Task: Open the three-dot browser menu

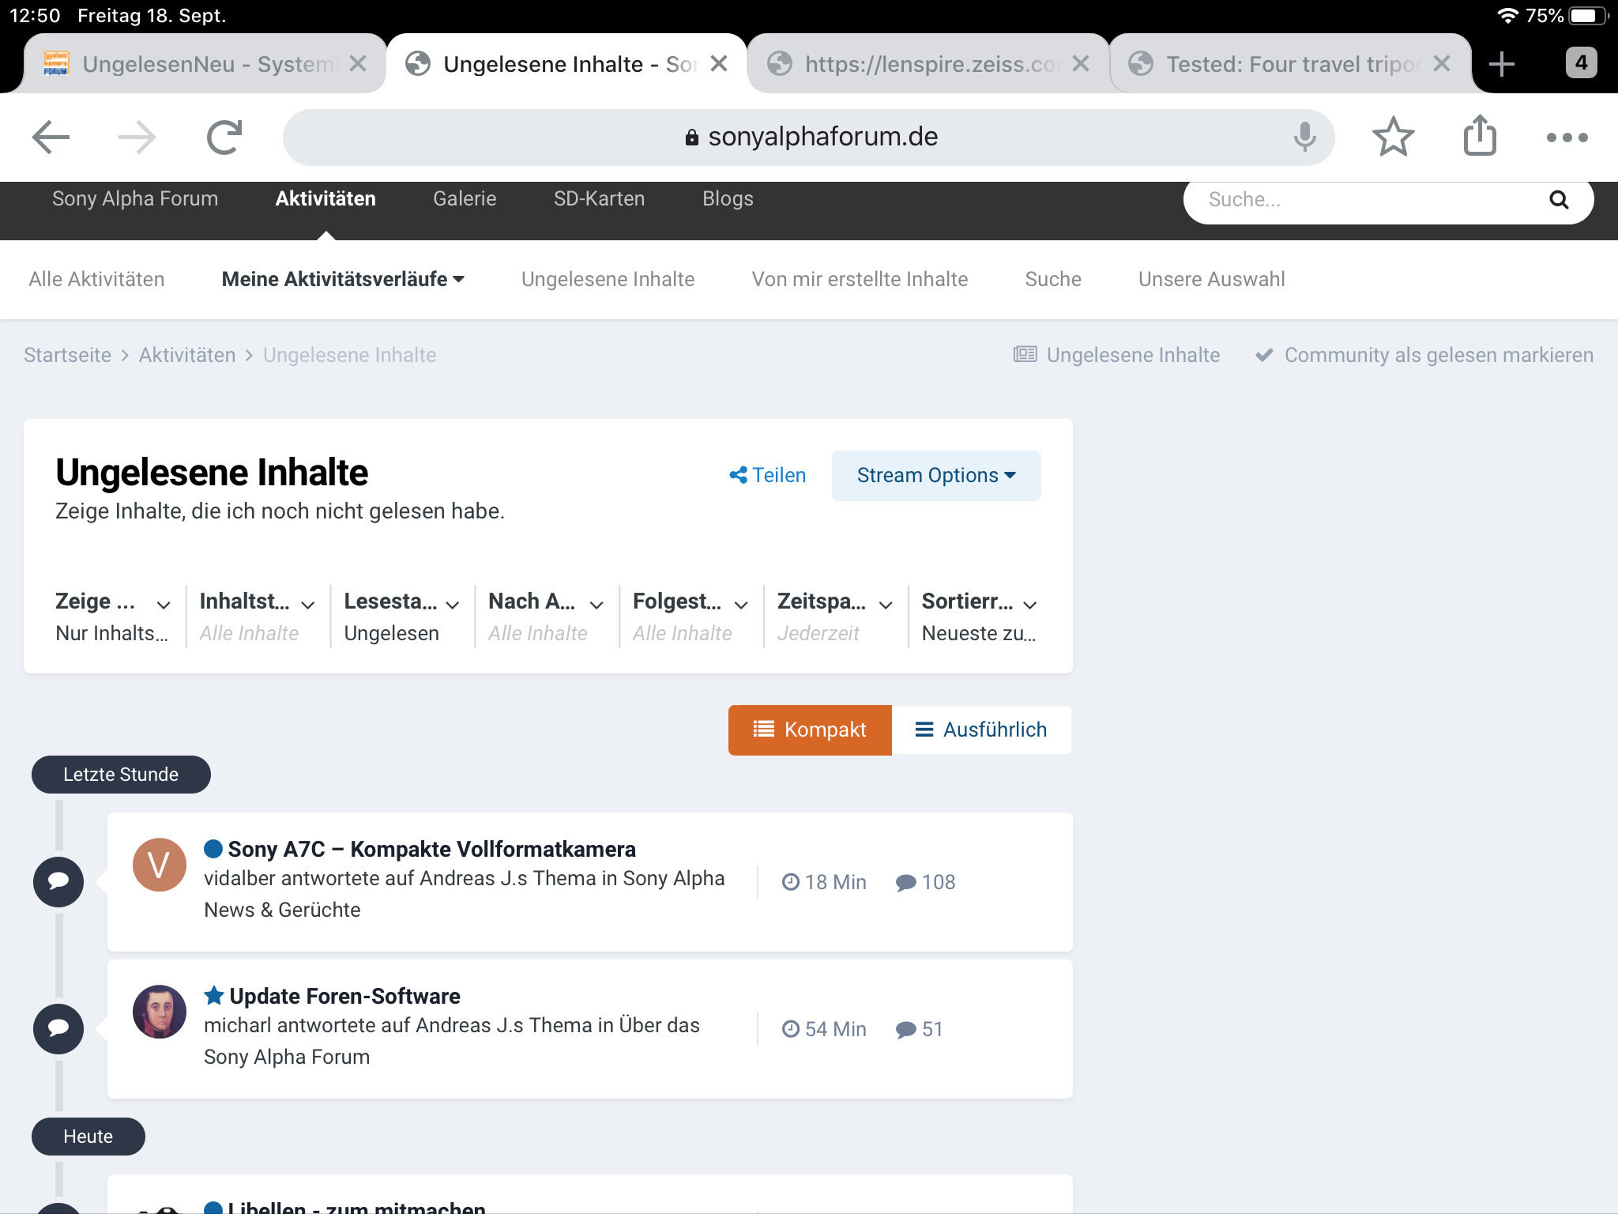Action: click(x=1567, y=138)
